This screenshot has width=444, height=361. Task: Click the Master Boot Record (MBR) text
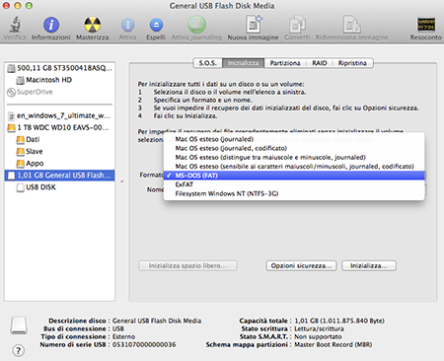click(333, 344)
